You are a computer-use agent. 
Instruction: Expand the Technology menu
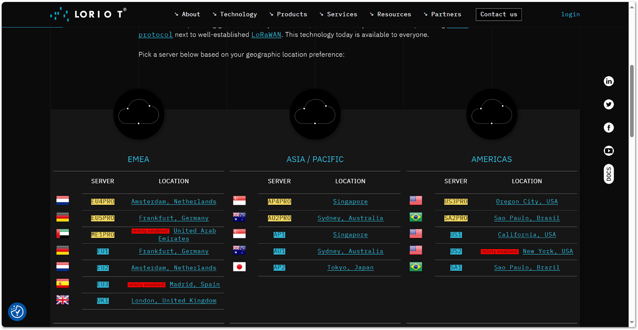coord(235,14)
